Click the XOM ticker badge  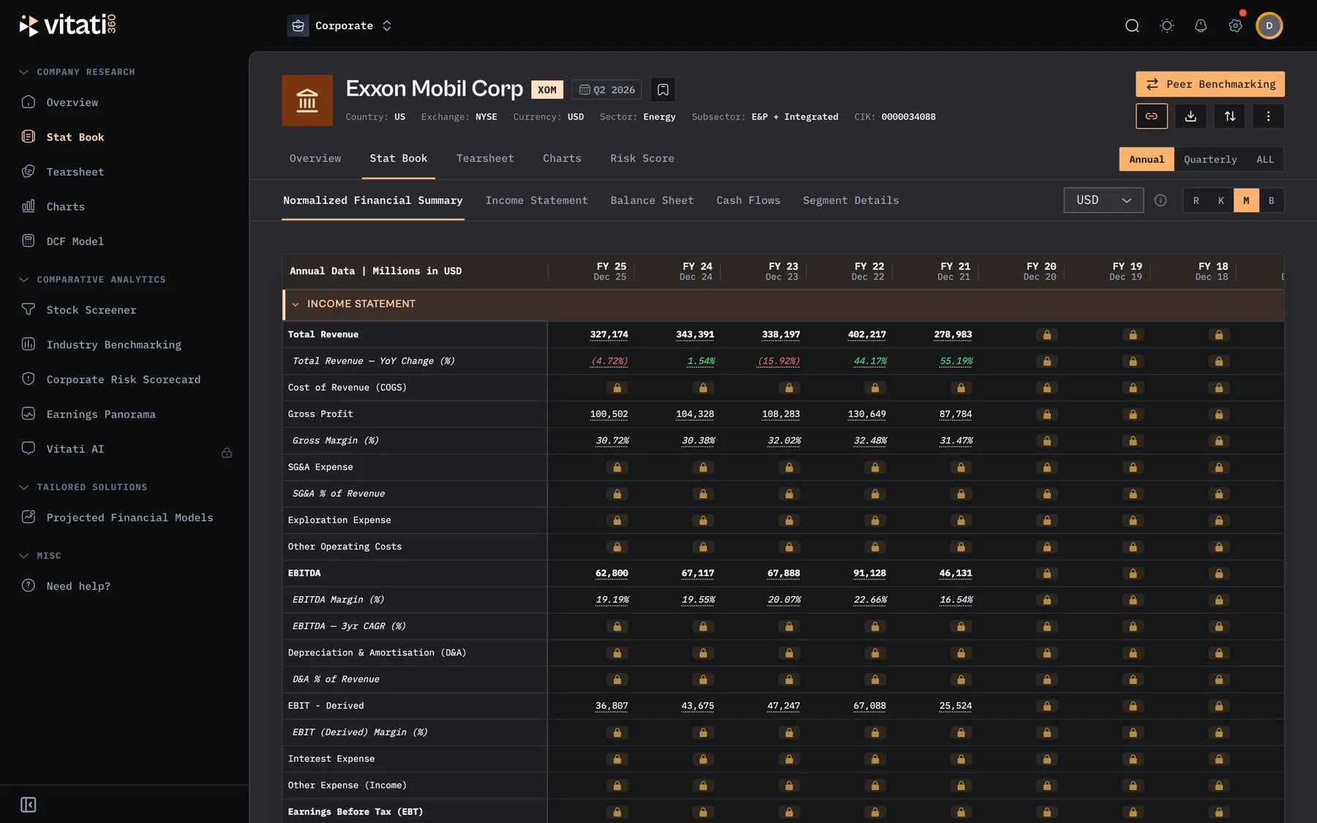pos(547,90)
